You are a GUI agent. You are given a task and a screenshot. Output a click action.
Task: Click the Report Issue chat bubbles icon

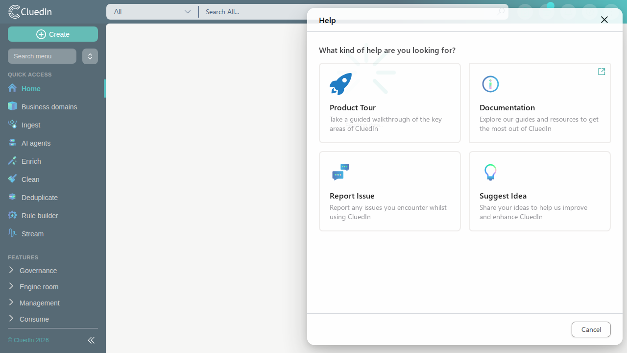340,172
